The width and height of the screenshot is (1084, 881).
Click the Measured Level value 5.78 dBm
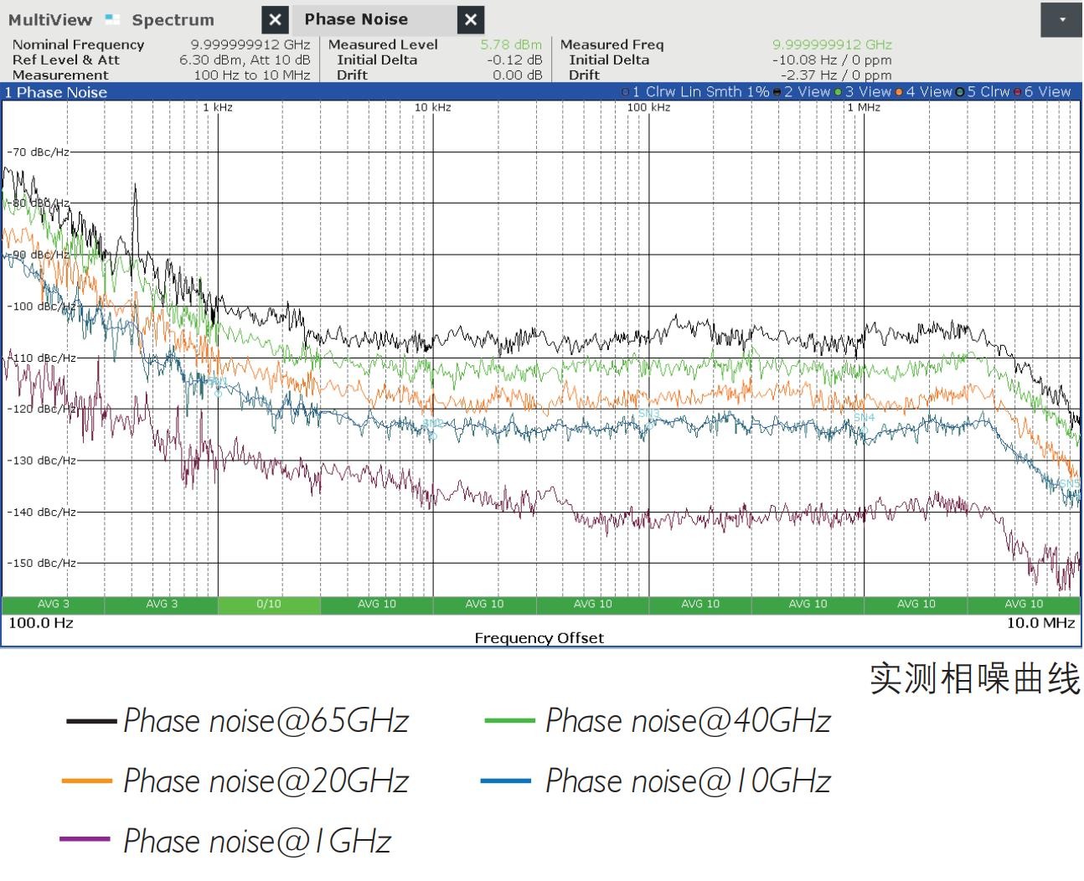[x=511, y=44]
